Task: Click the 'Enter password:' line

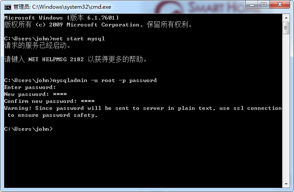Action: [x=30, y=87]
